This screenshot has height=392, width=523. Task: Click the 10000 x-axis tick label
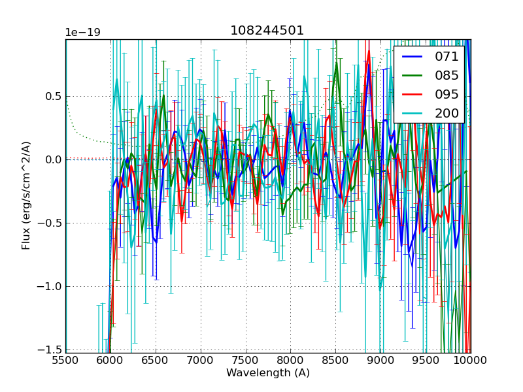pyautogui.click(x=471, y=360)
